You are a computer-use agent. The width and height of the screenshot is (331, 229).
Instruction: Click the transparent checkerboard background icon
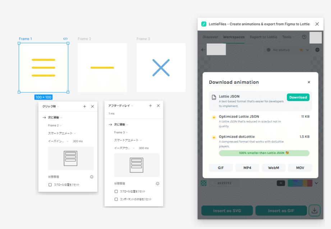(203, 183)
